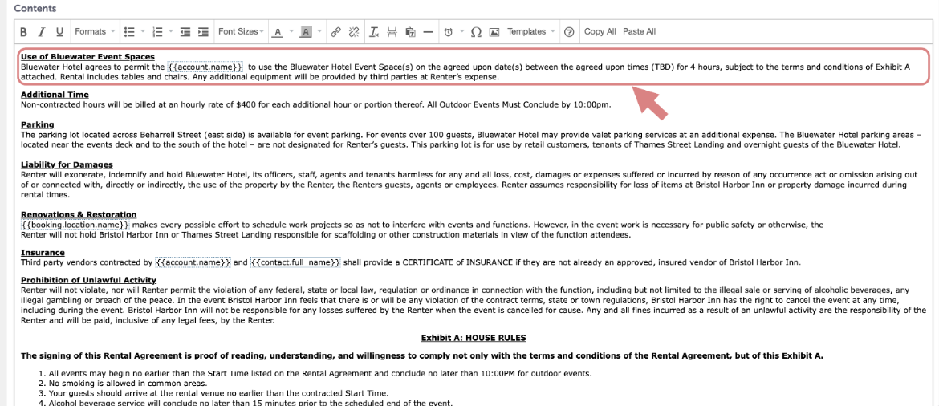Viewport: 939px width, 406px height.
Task: Click the CERTIFICATE of INSURANCE underlined text
Action: [x=457, y=262]
